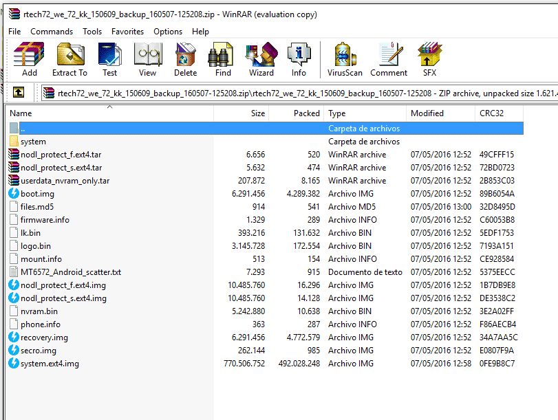
Task: Click icon of nodl_protect_s.ext4.tar
Action: (14, 167)
